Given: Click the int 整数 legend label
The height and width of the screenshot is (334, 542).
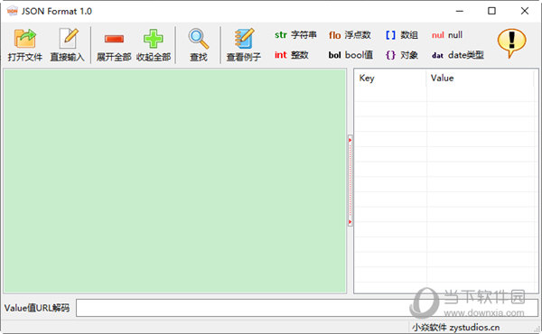Looking at the screenshot, I should pos(292,55).
